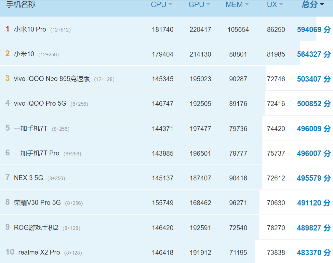Select total score 500852 分

314,104
